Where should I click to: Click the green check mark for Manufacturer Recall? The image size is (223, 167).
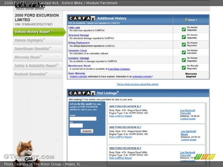pos(184,68)
